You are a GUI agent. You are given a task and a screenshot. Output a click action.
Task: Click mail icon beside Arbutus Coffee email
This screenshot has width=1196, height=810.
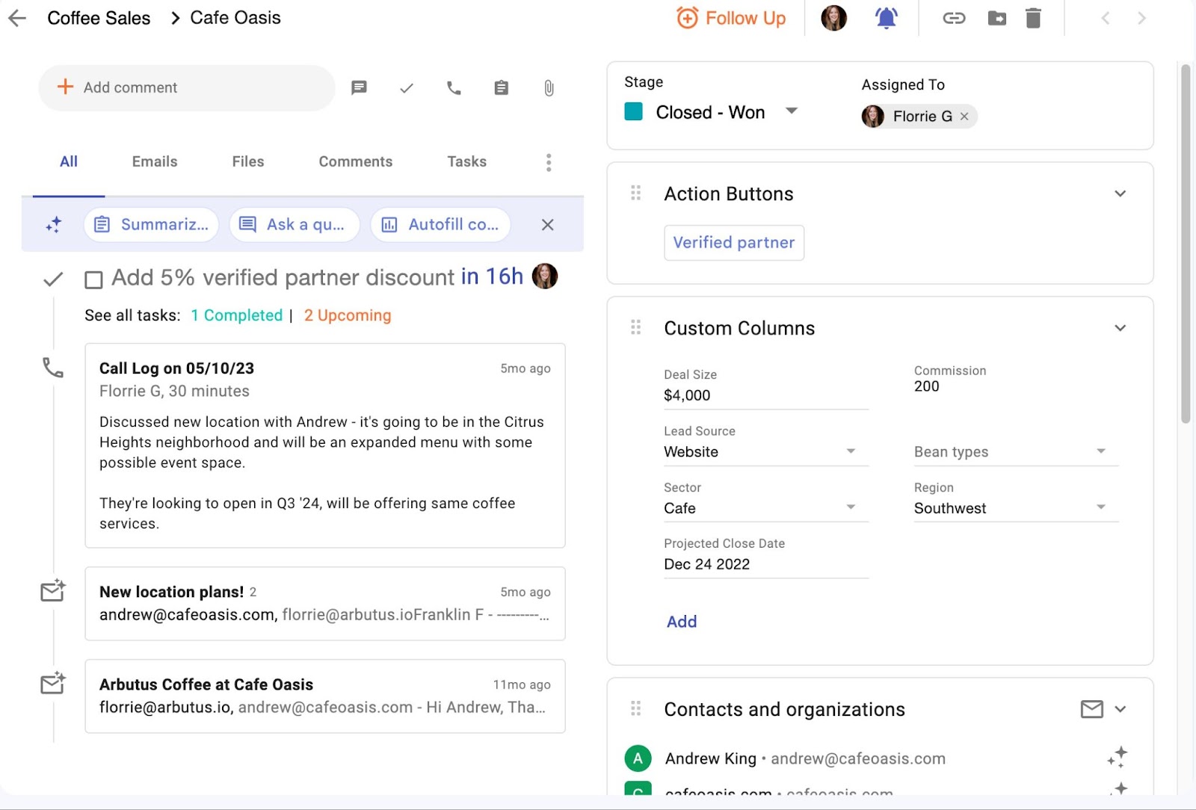click(53, 683)
